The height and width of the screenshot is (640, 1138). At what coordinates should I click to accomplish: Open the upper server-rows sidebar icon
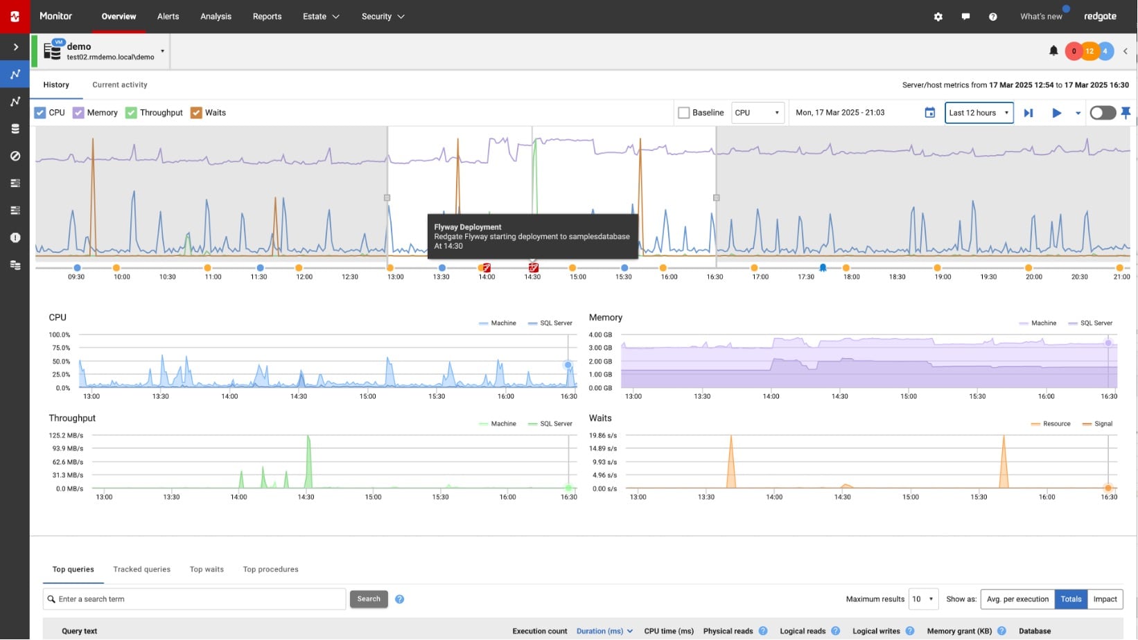(x=15, y=183)
